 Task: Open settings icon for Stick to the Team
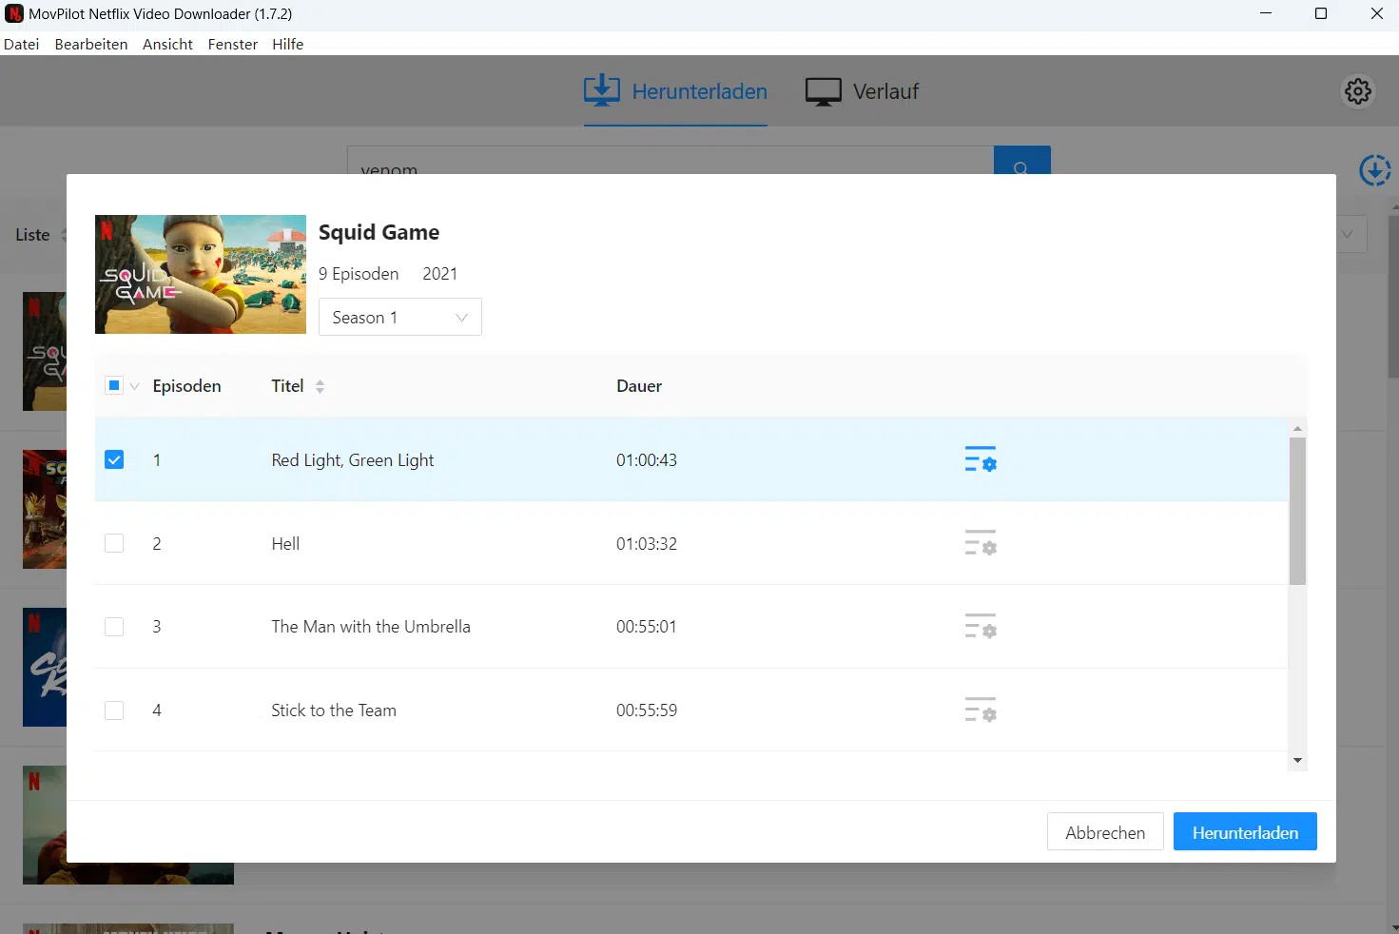click(981, 710)
